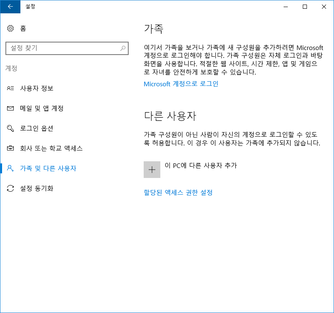The image size is (334, 313).
Task: Click the 설정 동기화 sync icon
Action: click(10, 188)
